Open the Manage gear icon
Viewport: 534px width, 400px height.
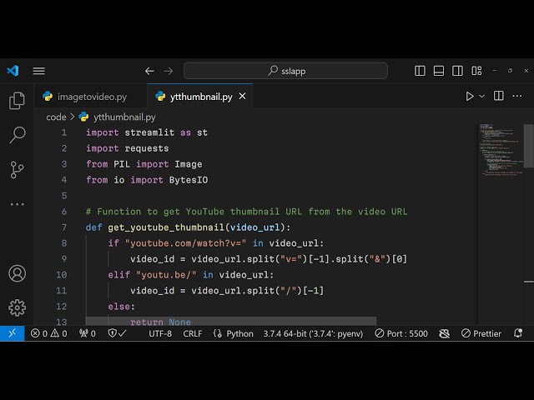pyautogui.click(x=17, y=307)
